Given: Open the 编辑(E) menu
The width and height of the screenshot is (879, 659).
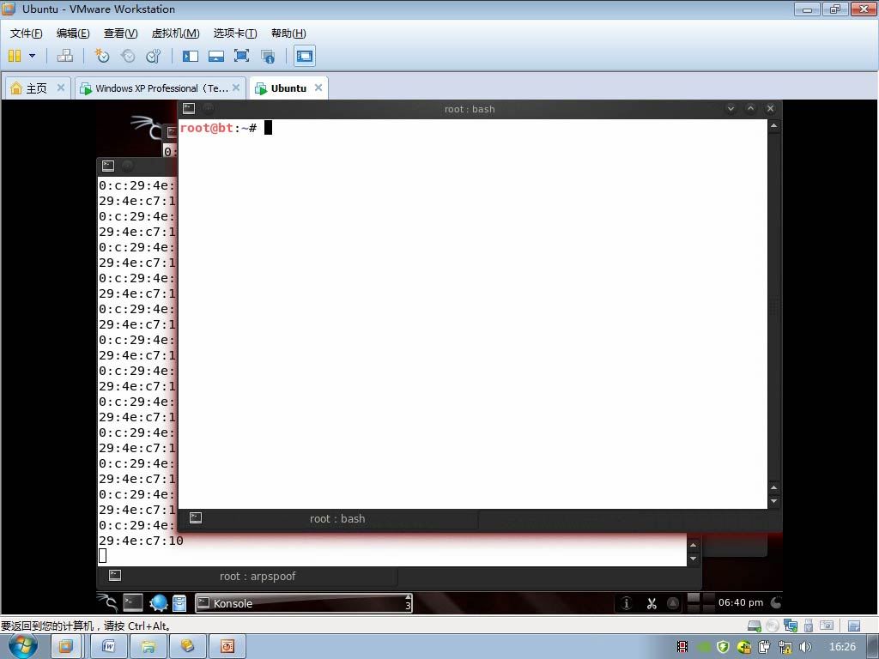Looking at the screenshot, I should [x=73, y=33].
